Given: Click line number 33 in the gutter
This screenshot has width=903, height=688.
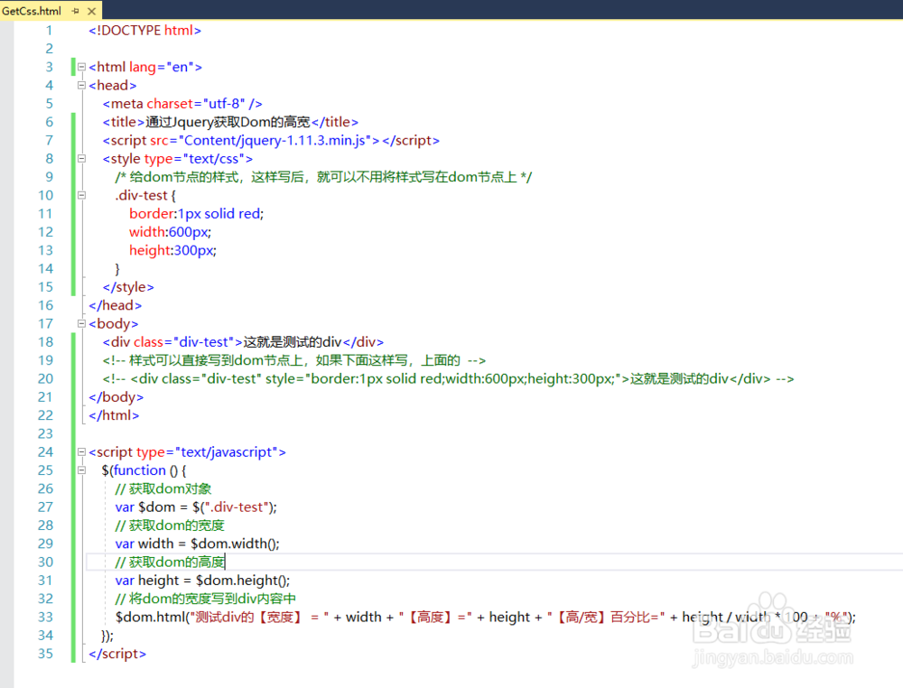Looking at the screenshot, I should (x=45, y=618).
